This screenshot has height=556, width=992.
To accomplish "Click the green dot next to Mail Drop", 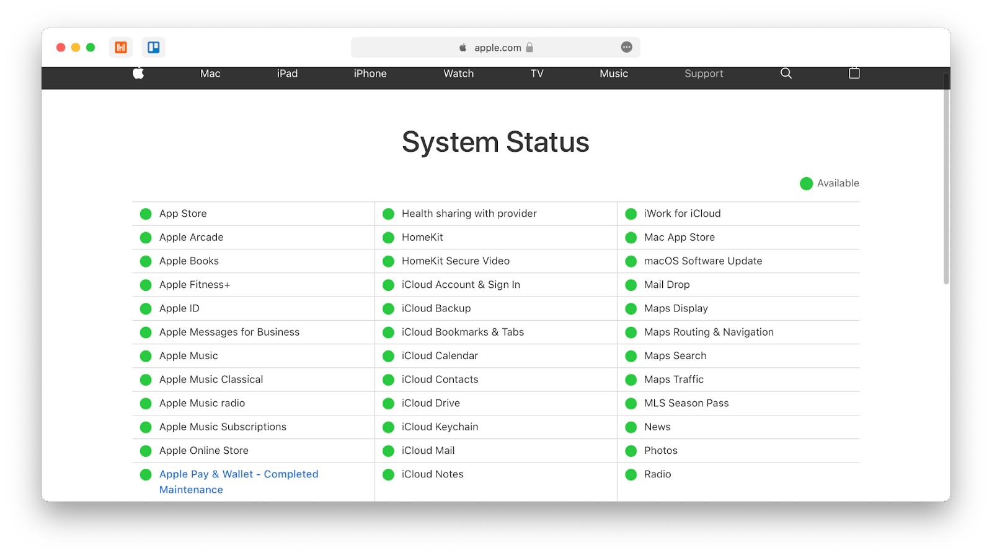I will point(631,285).
